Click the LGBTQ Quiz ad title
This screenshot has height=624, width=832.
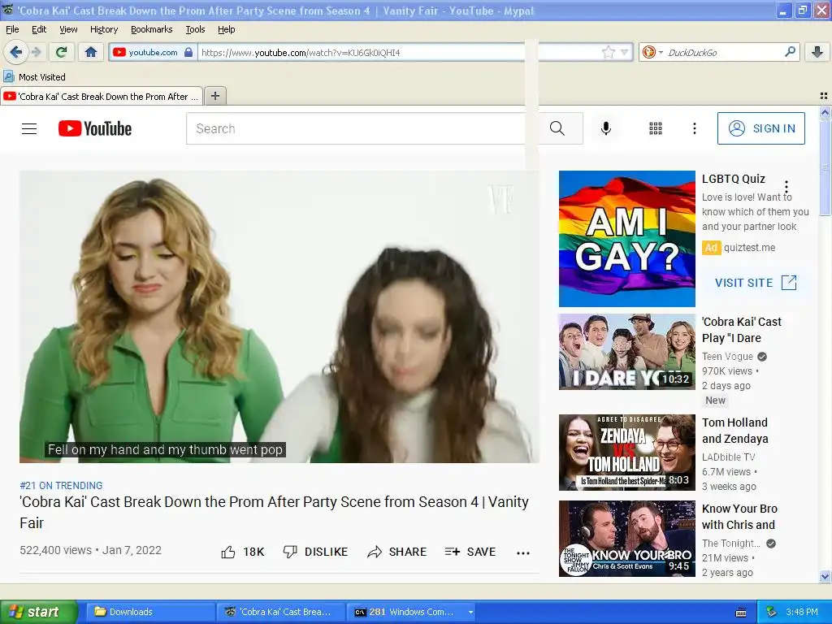734,179
